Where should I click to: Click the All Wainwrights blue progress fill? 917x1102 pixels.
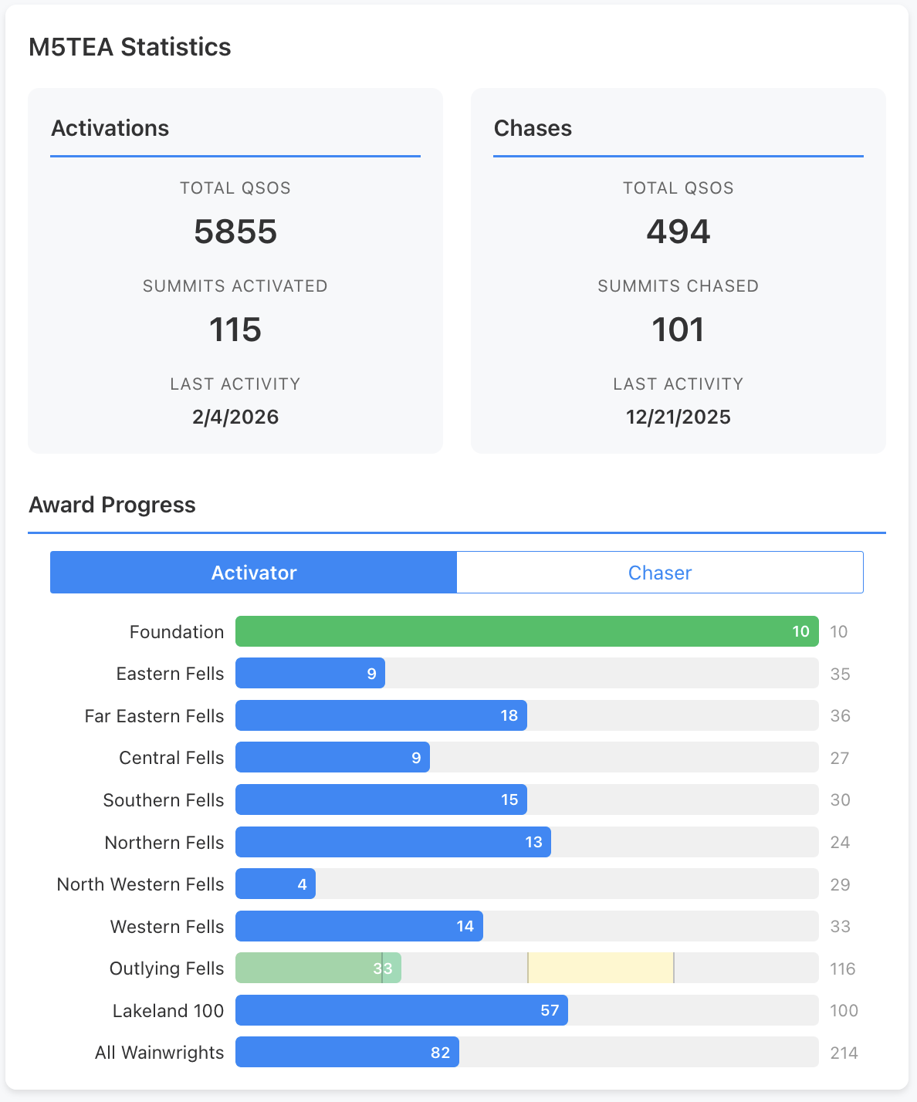point(347,1053)
